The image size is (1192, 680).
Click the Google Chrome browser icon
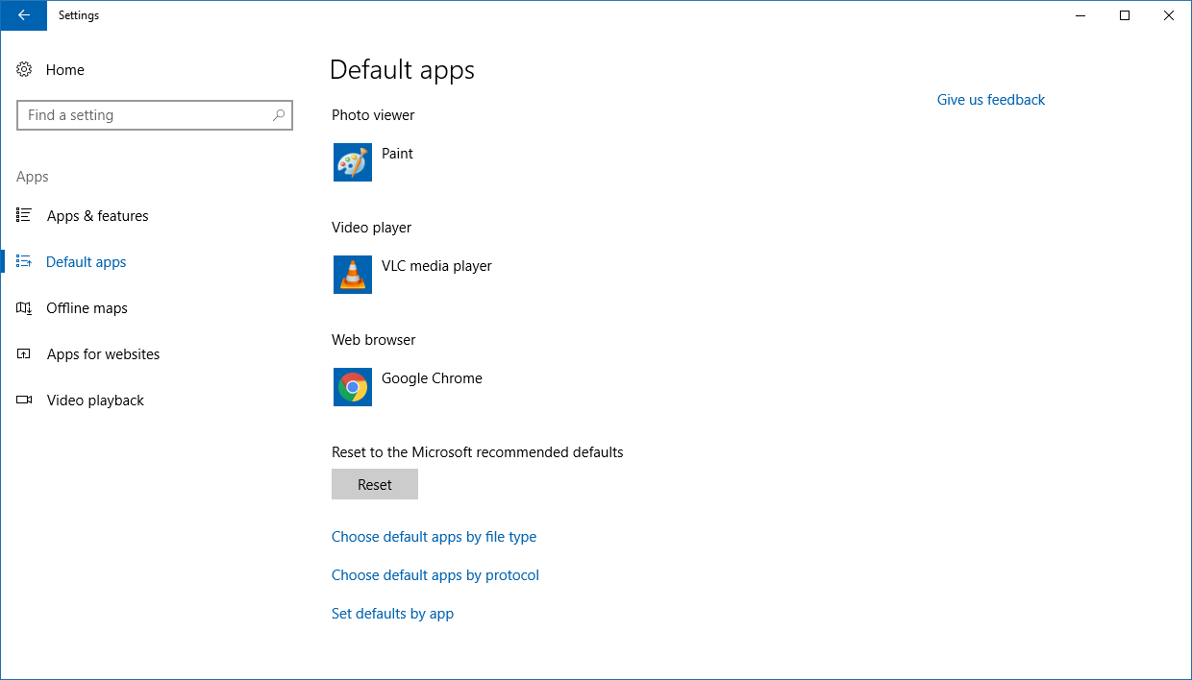[x=352, y=387]
